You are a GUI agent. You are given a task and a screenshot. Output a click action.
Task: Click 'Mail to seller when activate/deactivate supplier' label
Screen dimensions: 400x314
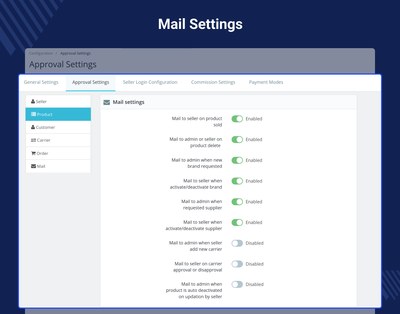click(x=194, y=225)
